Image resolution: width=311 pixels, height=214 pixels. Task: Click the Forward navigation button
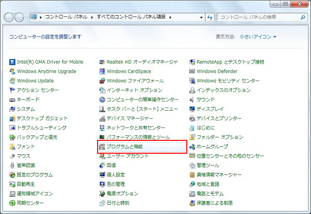19,17
